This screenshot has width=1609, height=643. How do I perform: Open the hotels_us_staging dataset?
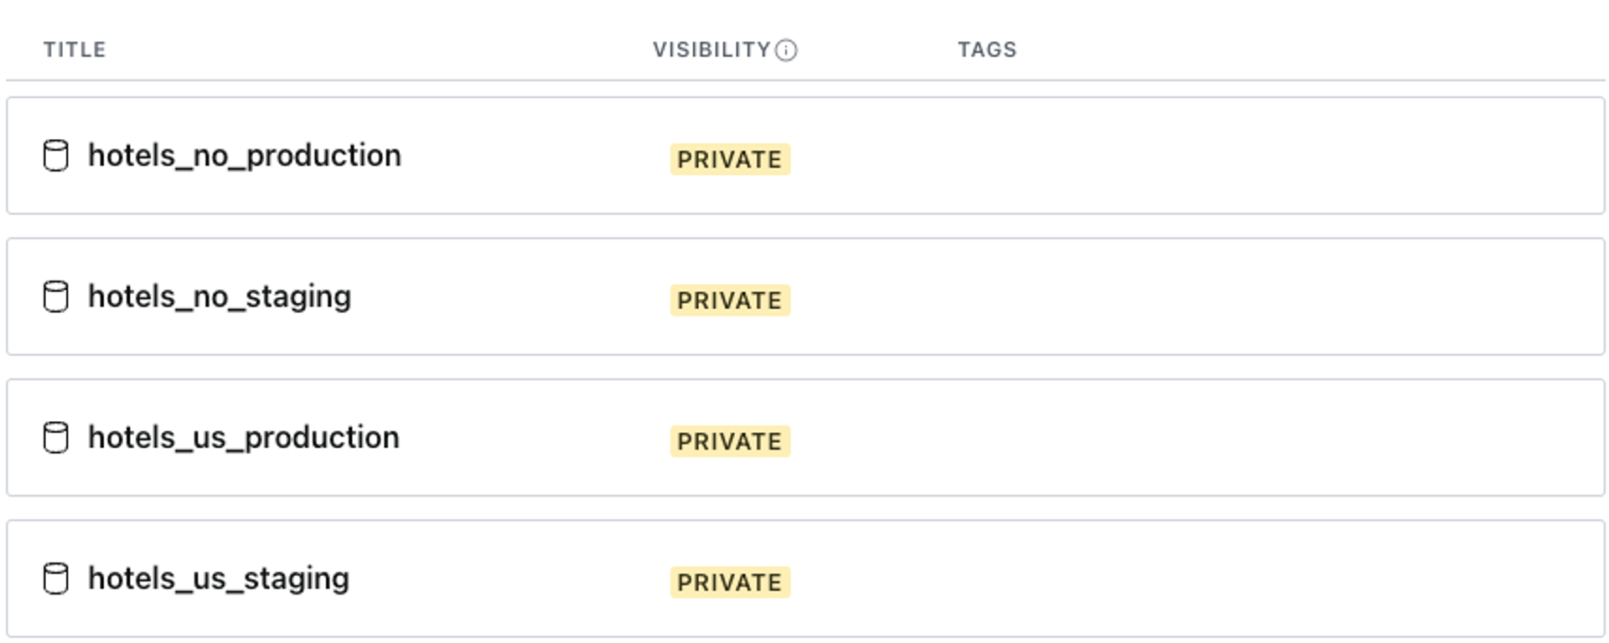tap(219, 579)
